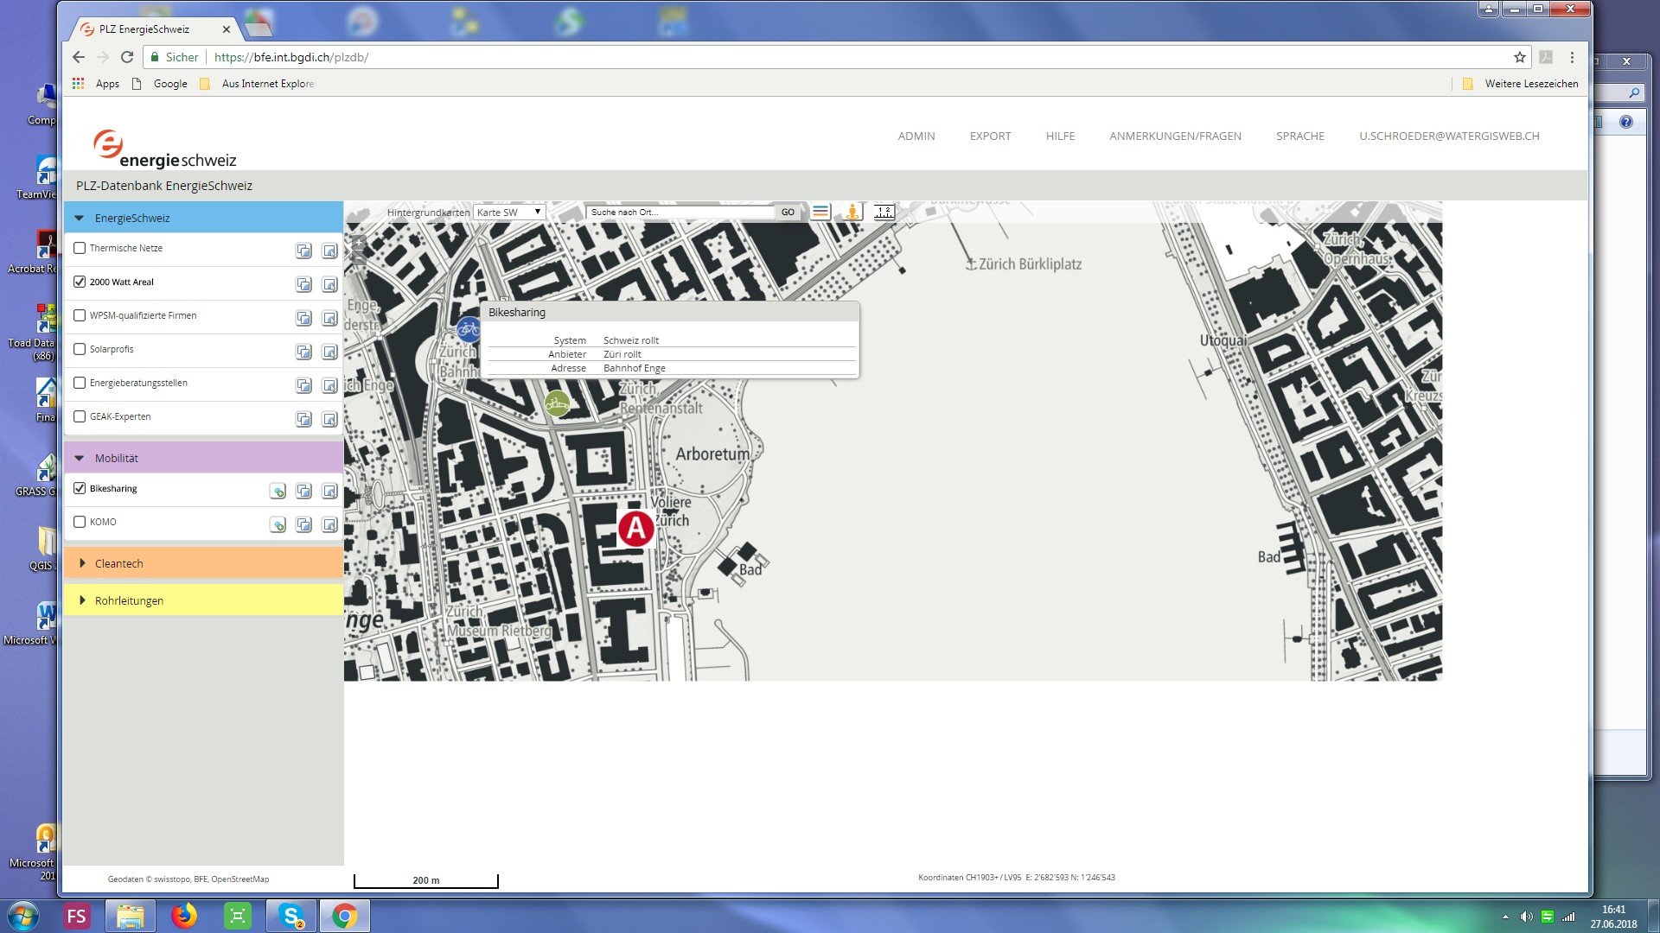The image size is (1660, 933).
Task: Open the HILFE menu
Action: pos(1060,136)
